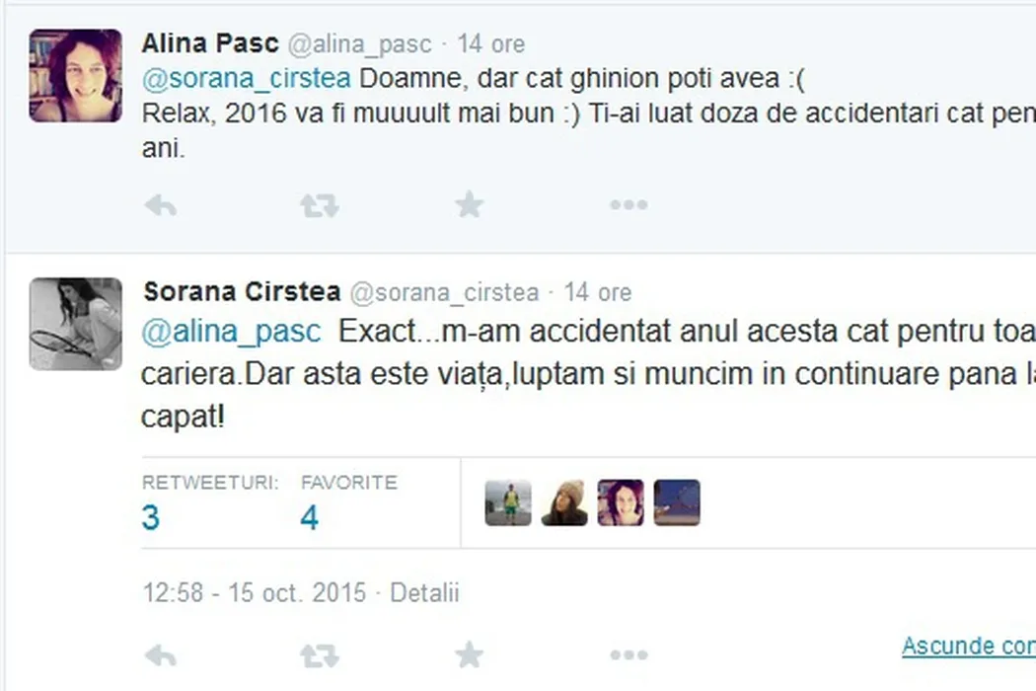View the 3 retweets count
This screenshot has width=1036, height=691.
[x=151, y=517]
